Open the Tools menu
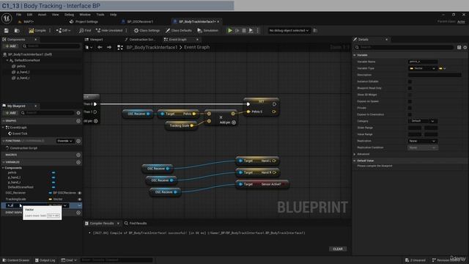 pyautogui.click(x=100, y=15)
